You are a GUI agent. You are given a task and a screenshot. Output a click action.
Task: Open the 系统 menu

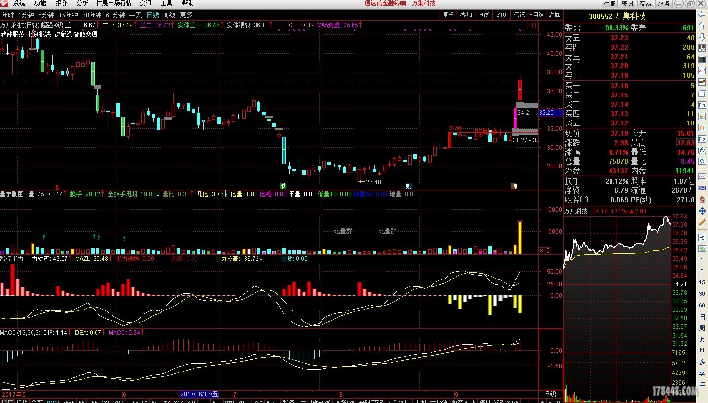(x=19, y=3)
